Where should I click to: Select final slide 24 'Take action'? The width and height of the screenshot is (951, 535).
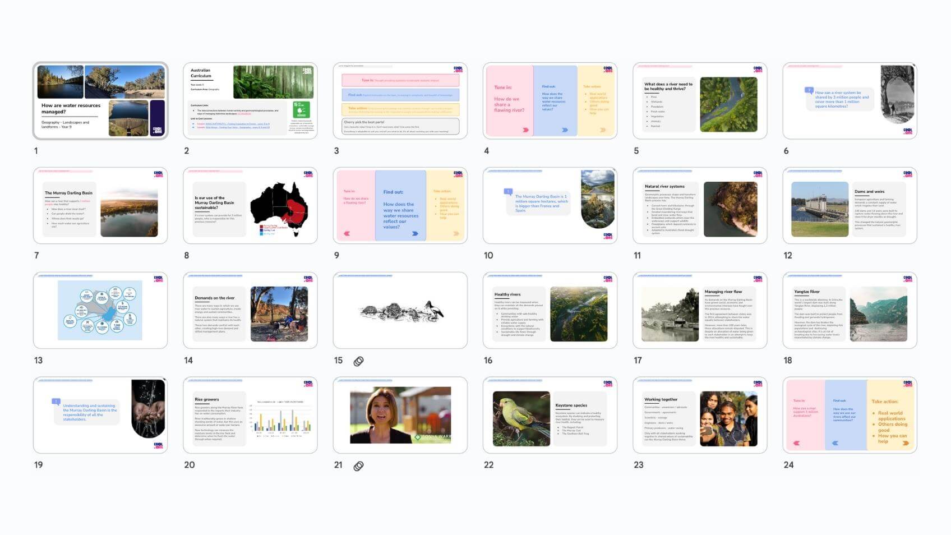[x=850, y=416]
